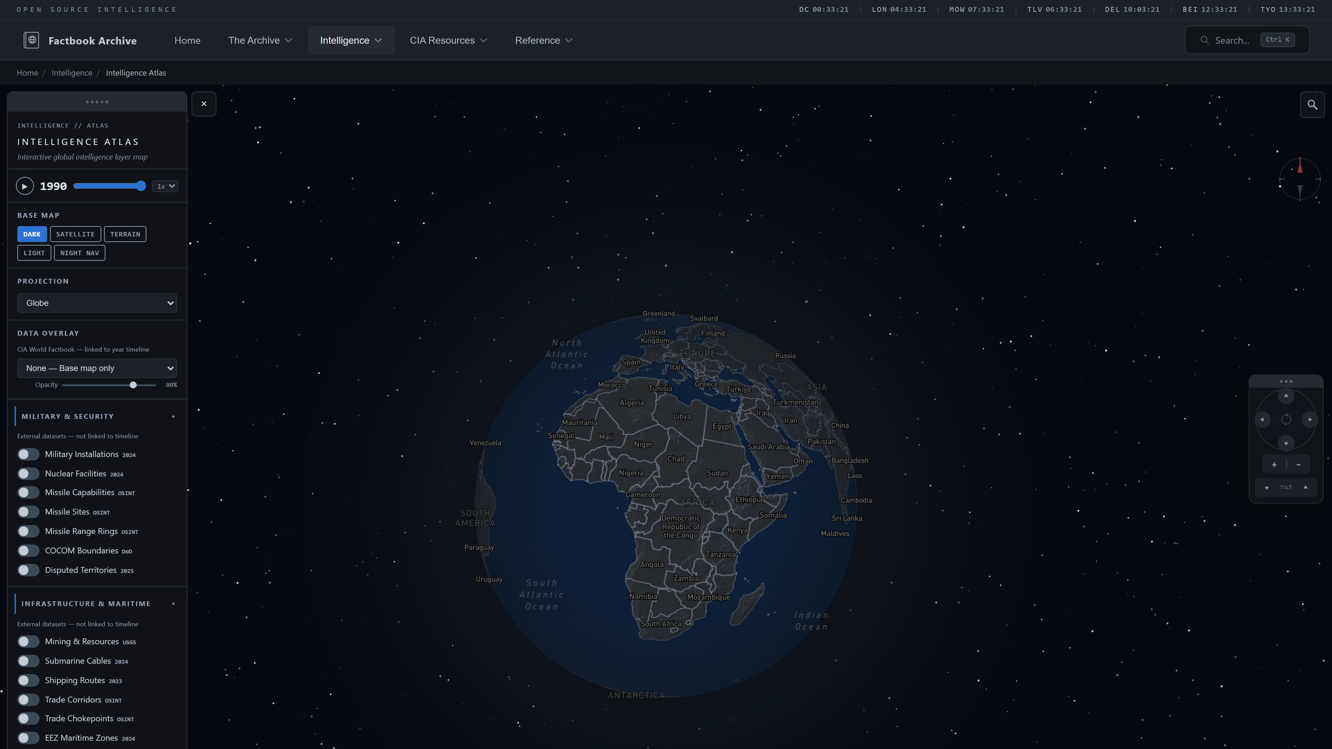This screenshot has height=749, width=1332.
Task: Click the TILT down arrow control
Action: [1266, 487]
